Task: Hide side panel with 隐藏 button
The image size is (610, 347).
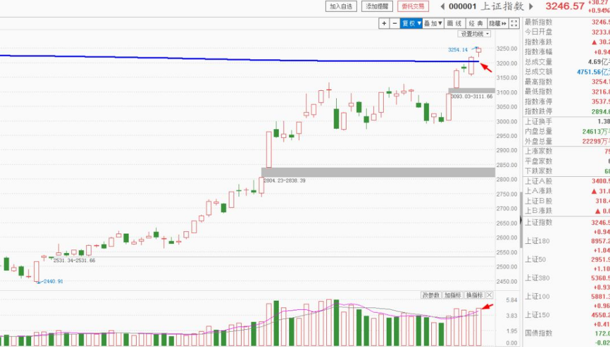Action: [498, 23]
